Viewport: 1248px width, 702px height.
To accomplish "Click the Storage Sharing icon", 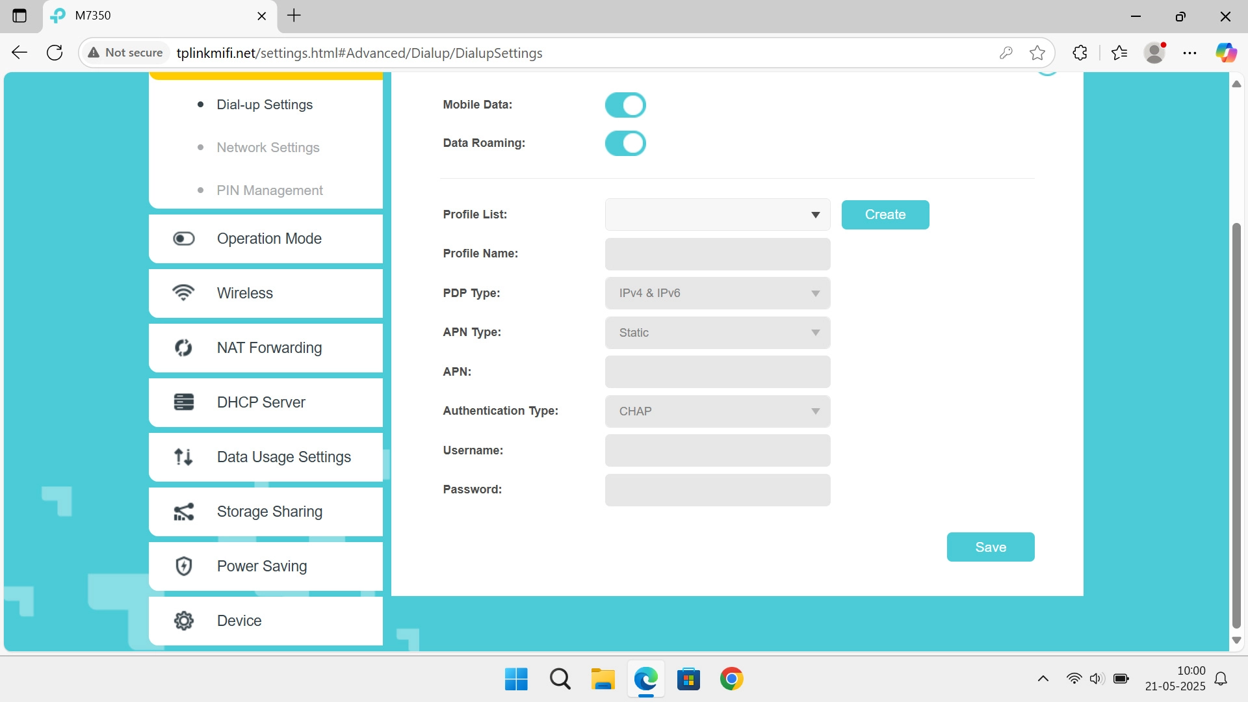I will coord(184,512).
